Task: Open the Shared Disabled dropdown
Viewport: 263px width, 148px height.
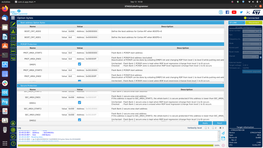Action: (251, 57)
